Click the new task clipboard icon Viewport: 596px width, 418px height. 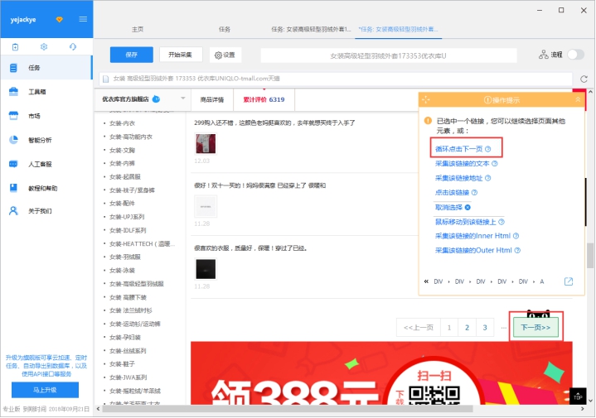click(x=15, y=46)
